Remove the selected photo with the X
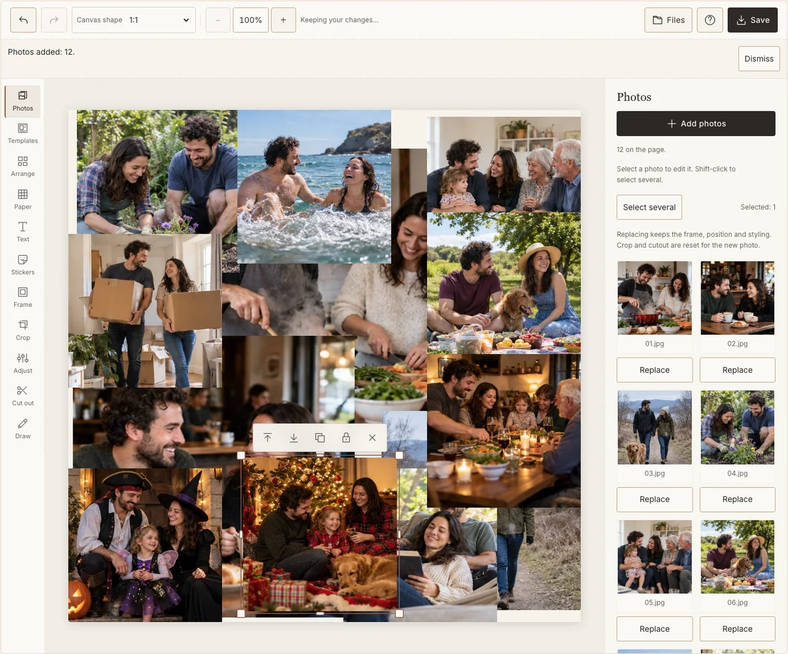 coord(372,437)
